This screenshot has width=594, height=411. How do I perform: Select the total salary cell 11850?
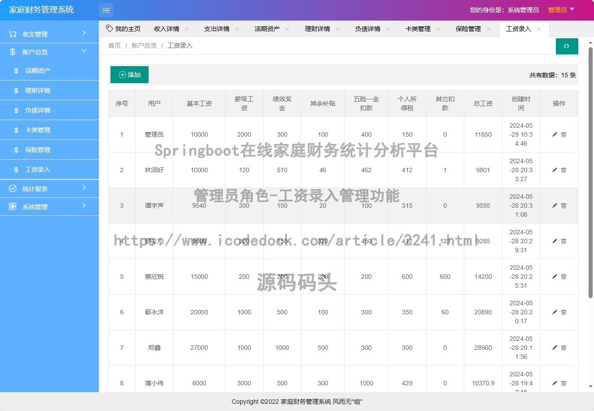(x=483, y=134)
